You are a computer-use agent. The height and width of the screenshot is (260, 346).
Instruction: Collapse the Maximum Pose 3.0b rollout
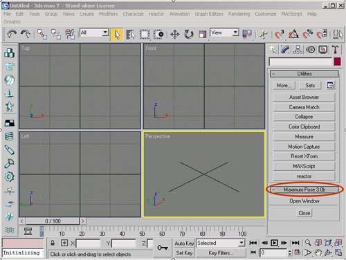point(304,189)
